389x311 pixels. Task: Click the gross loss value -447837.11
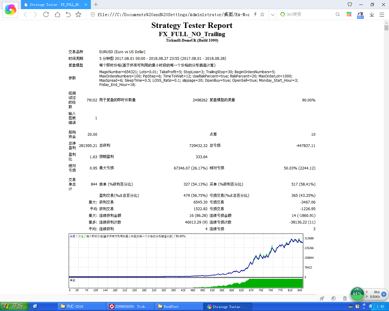click(305, 146)
